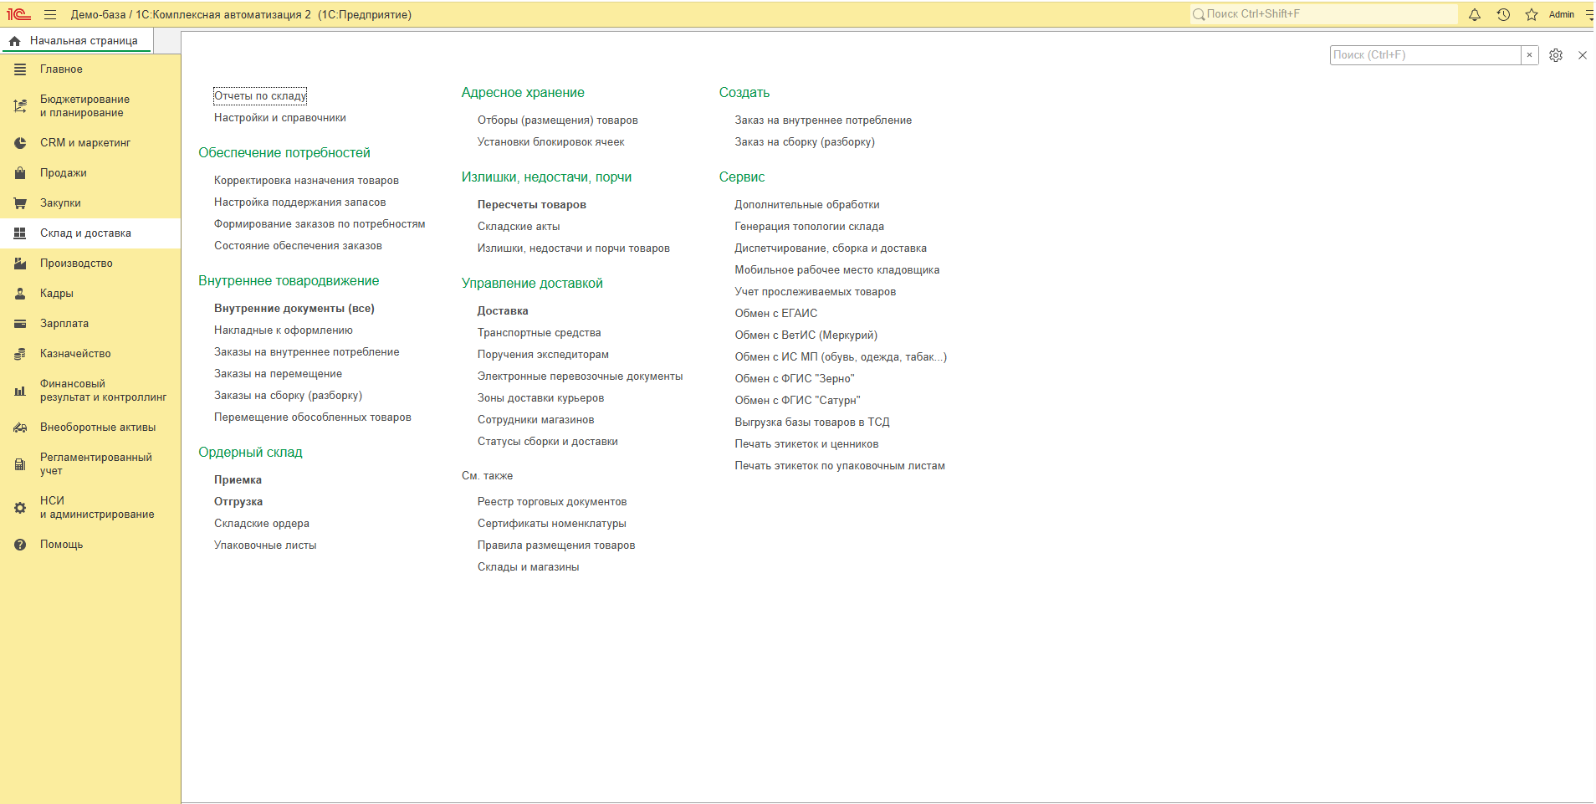Open the main hamburger menu icon
This screenshot has width=1596, height=804.
click(50, 14)
